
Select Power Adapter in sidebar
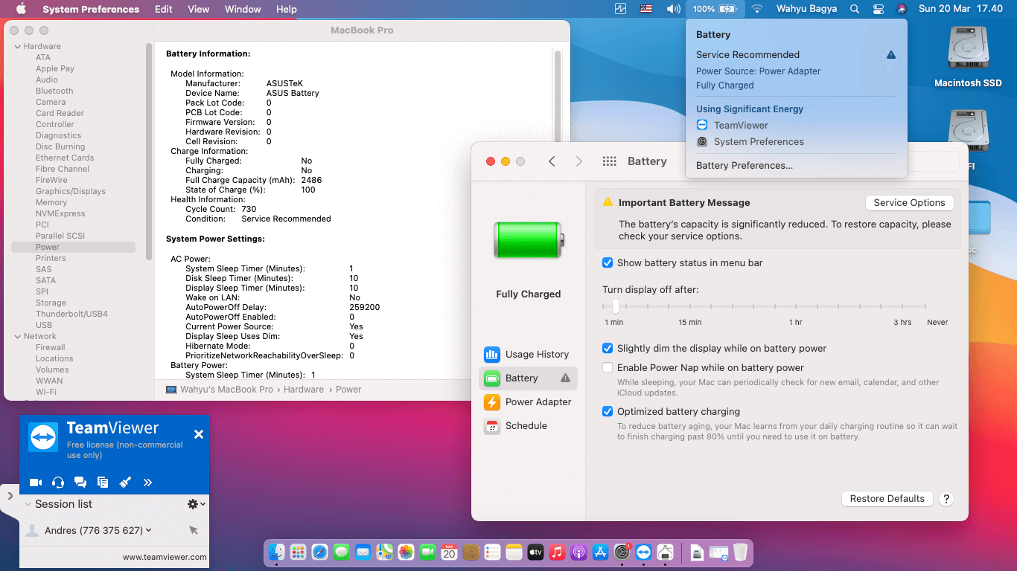point(529,402)
